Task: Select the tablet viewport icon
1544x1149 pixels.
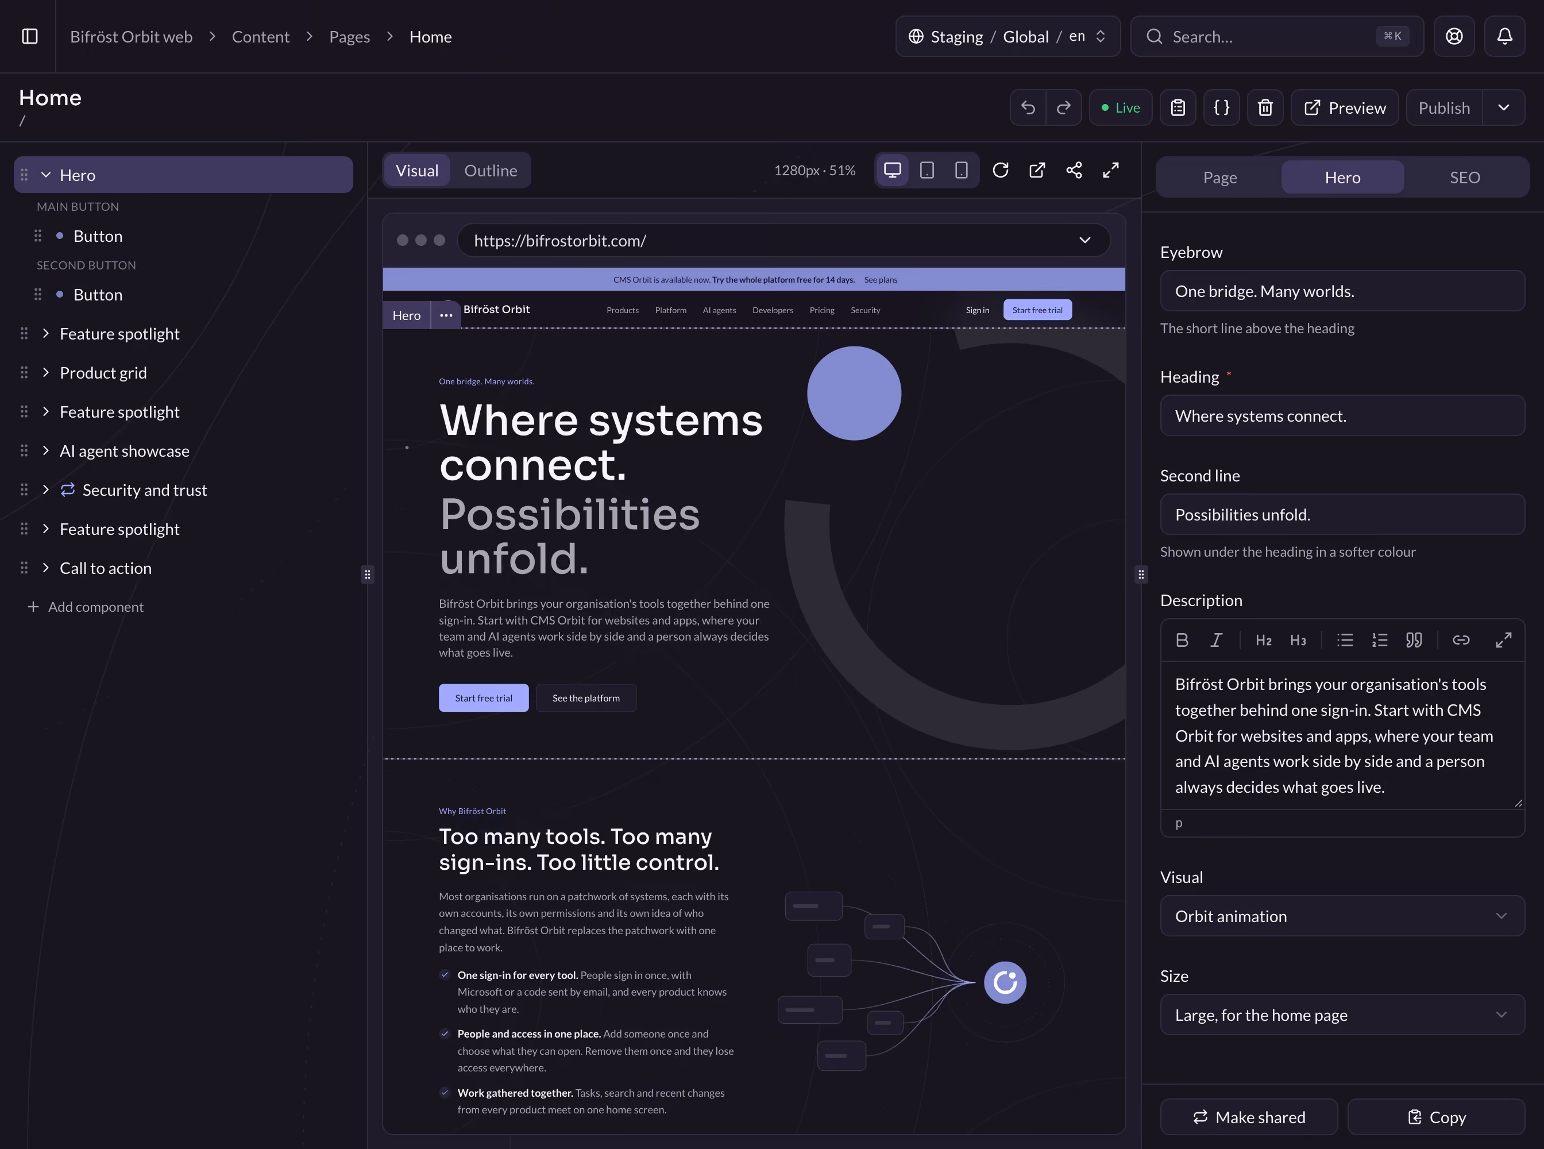Action: 927,171
